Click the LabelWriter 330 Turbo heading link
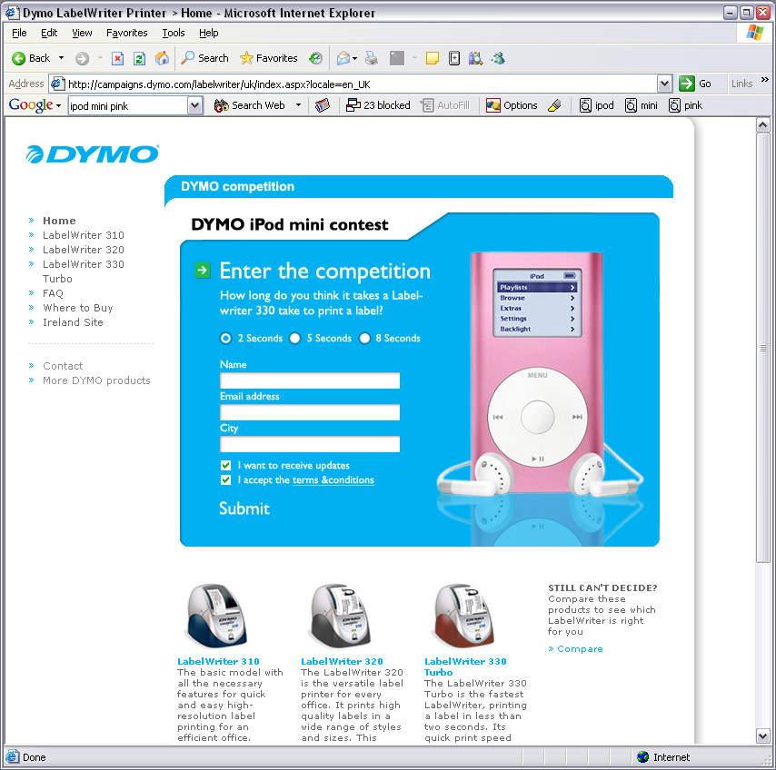This screenshot has width=776, height=770. tap(465, 666)
